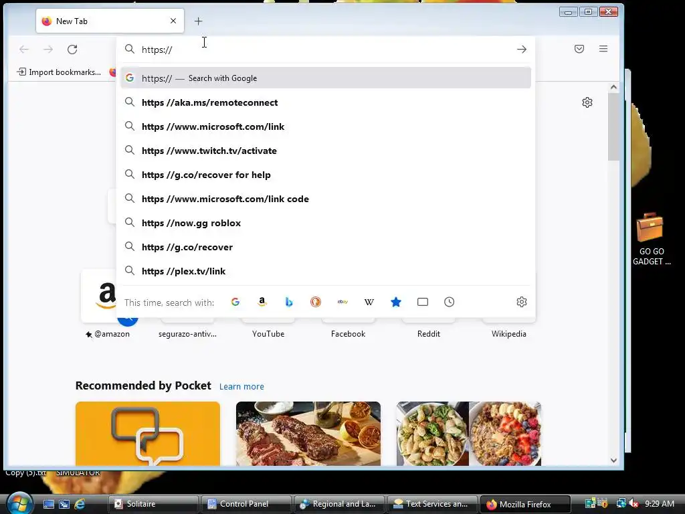Search this time with Amazon icon

262,302
